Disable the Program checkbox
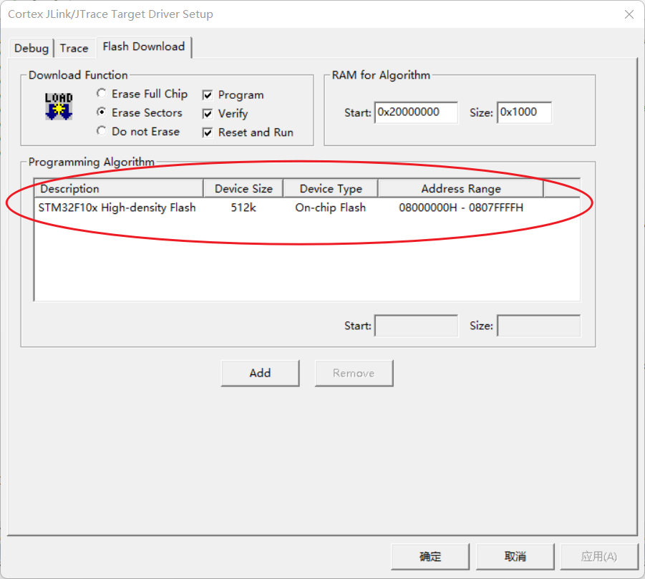The width and height of the screenshot is (645, 579). (207, 94)
